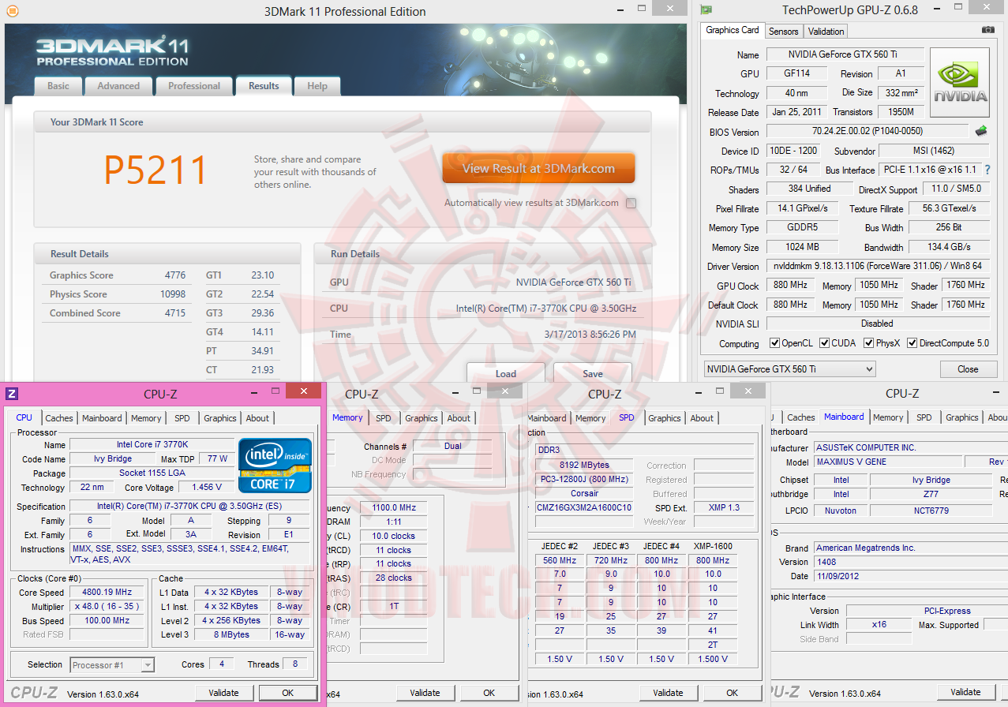Switch to the Advanced tab in 3DMark

coord(118,86)
